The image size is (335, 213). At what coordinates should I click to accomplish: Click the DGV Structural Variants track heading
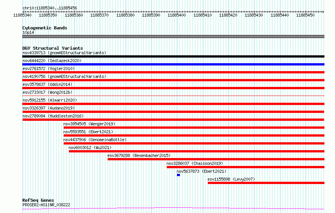53,48
